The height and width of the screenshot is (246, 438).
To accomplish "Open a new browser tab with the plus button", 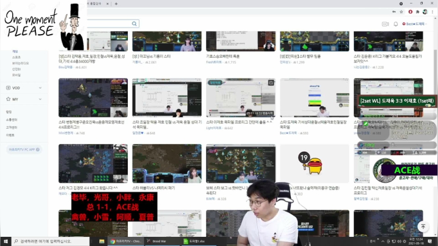I will tap(116, 4).
